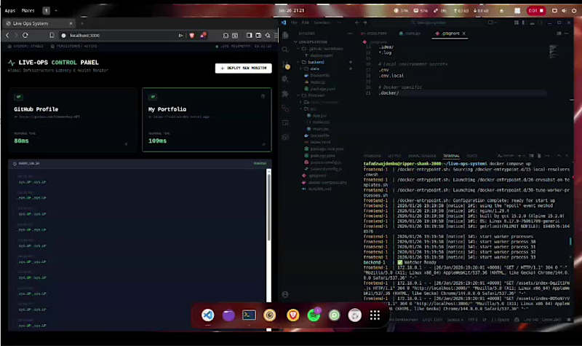Click the 80ms response time value
The width and height of the screenshot is (582, 346).
tap(21, 141)
